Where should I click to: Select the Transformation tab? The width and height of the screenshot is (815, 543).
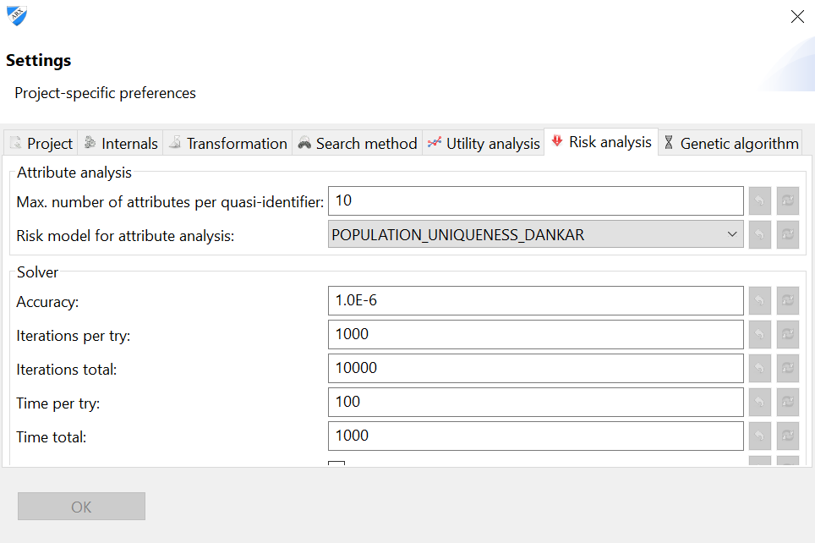tap(227, 142)
